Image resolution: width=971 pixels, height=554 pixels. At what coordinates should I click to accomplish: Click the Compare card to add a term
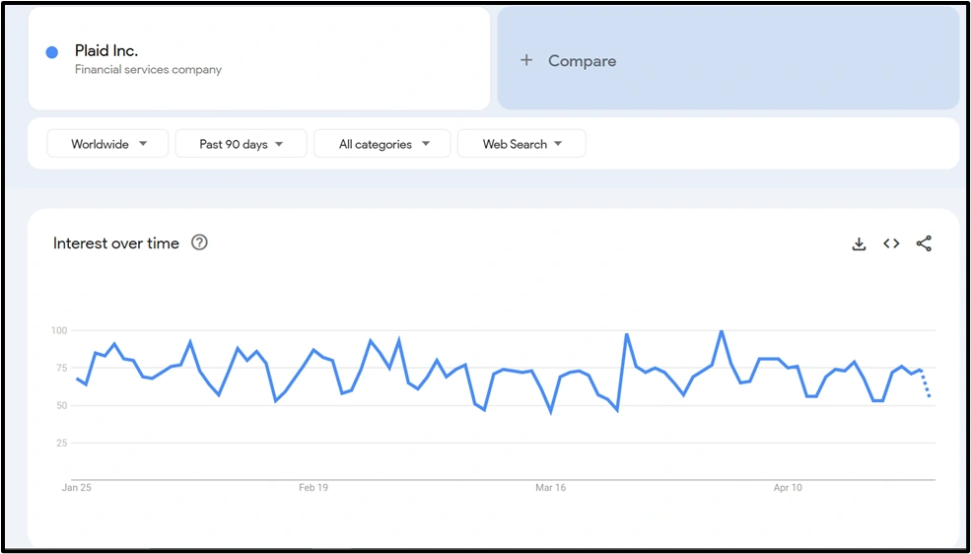coord(728,58)
